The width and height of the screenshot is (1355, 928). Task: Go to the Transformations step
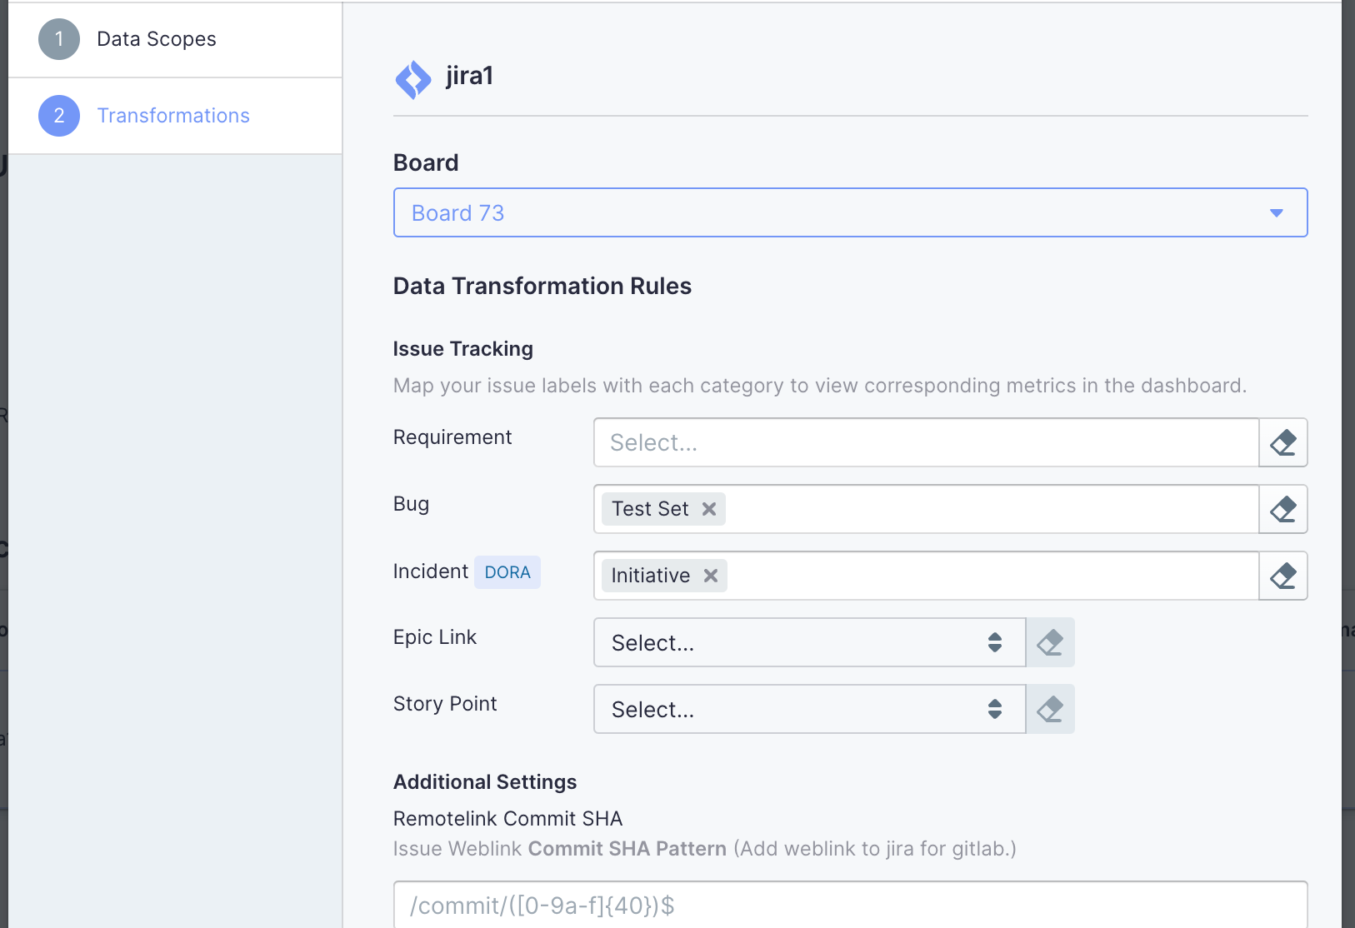[175, 116]
